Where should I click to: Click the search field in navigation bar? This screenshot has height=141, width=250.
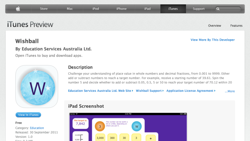(x=228, y=9)
